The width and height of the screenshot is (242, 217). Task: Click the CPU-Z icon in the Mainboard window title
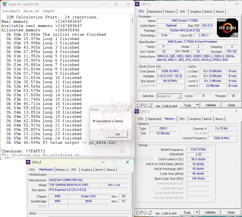tap(28, 162)
